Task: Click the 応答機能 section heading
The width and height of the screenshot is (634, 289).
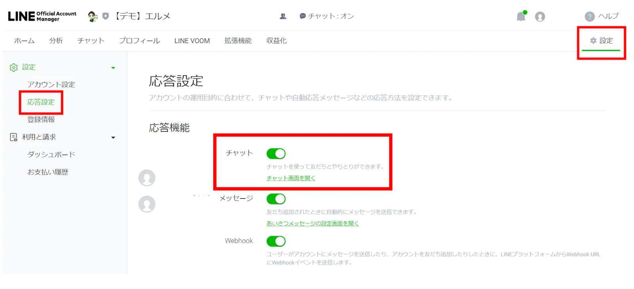Action: tap(169, 128)
